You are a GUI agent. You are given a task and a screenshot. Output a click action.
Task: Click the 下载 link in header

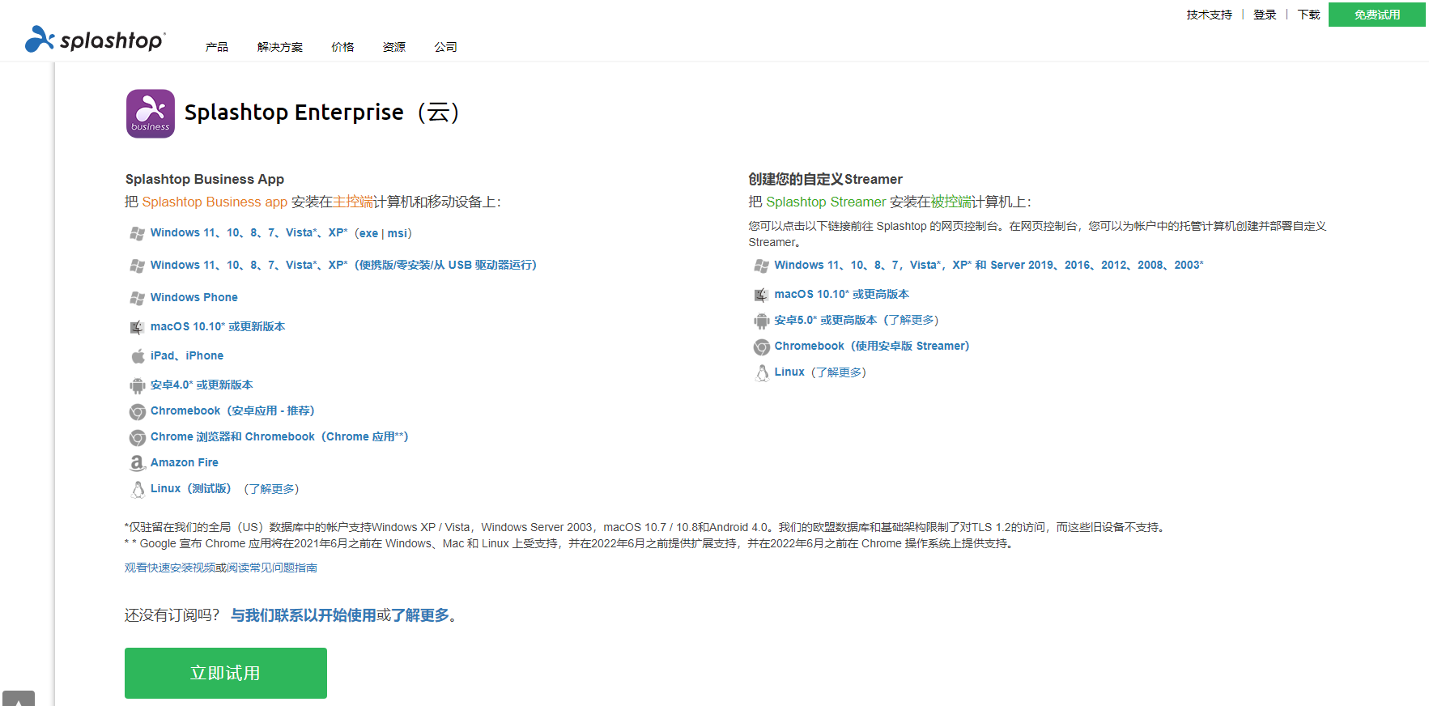[1308, 15]
